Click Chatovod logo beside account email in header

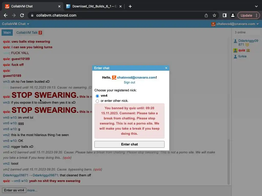(213, 24)
